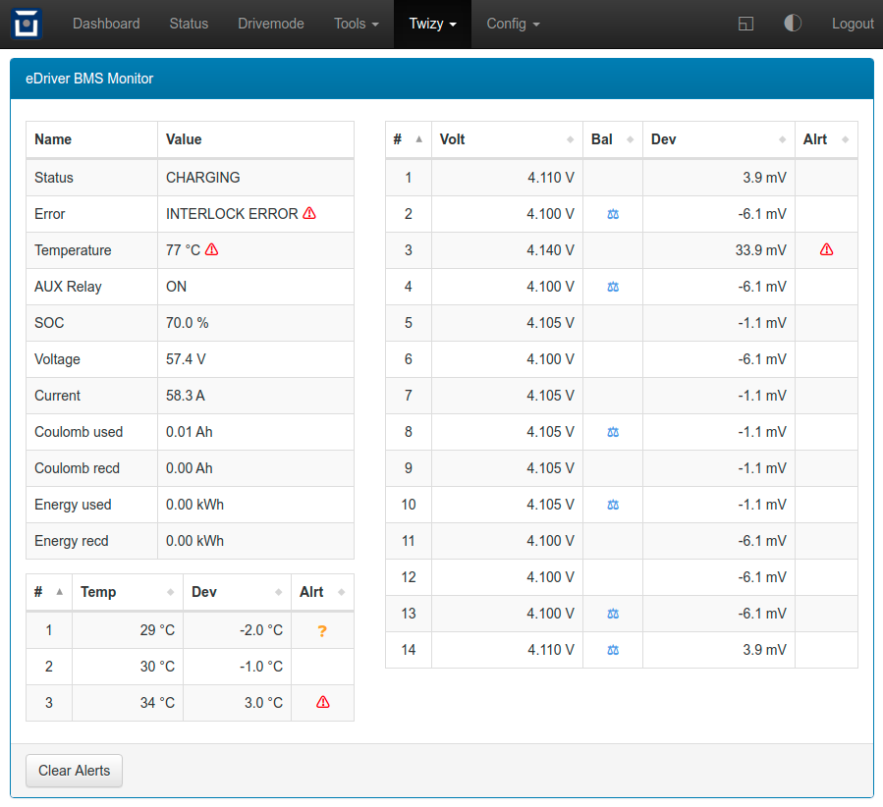
Task: Sort cell table by Dev column
Action: (x=719, y=139)
